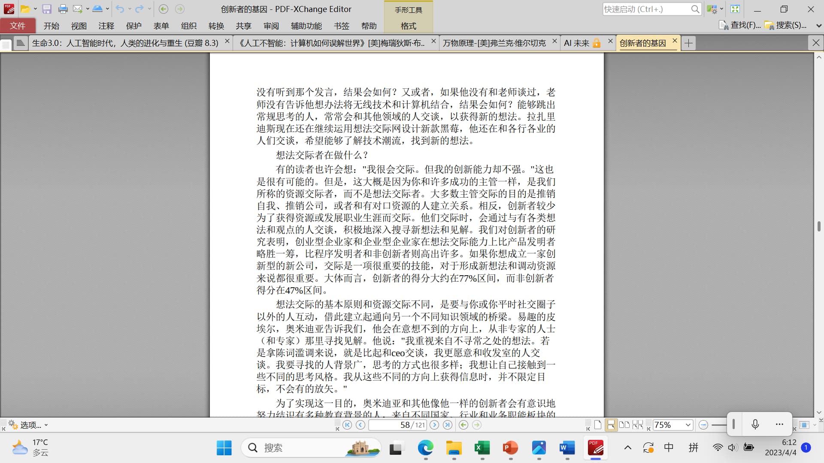The image size is (824, 463).
Task: Click the zoom out minus button
Action: click(703, 425)
